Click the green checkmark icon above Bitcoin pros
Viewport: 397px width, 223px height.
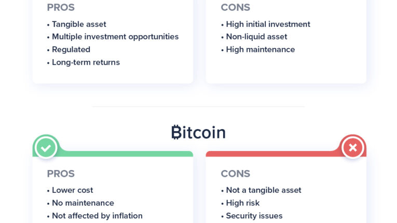click(x=46, y=147)
